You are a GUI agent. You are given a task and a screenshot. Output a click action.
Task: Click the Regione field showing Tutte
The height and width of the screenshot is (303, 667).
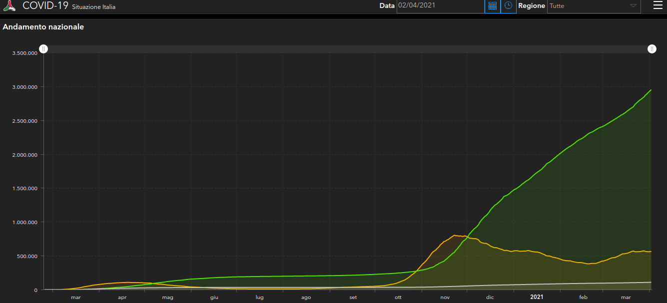click(x=585, y=6)
